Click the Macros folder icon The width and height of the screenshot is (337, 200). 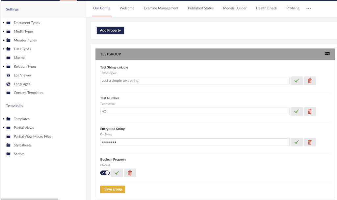(x=8, y=57)
